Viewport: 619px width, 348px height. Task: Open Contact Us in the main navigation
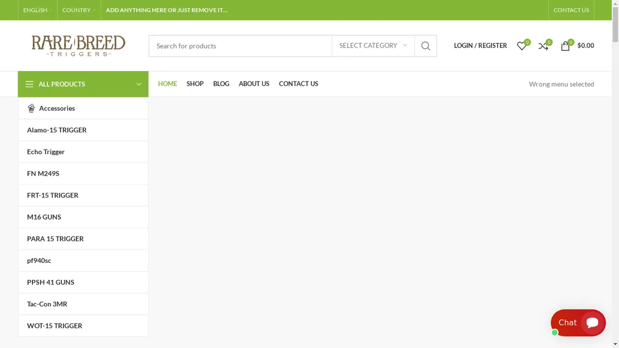pyautogui.click(x=299, y=84)
